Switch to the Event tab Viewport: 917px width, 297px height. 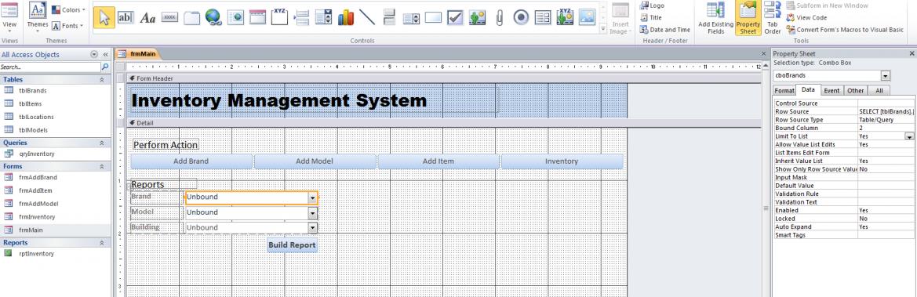[831, 91]
